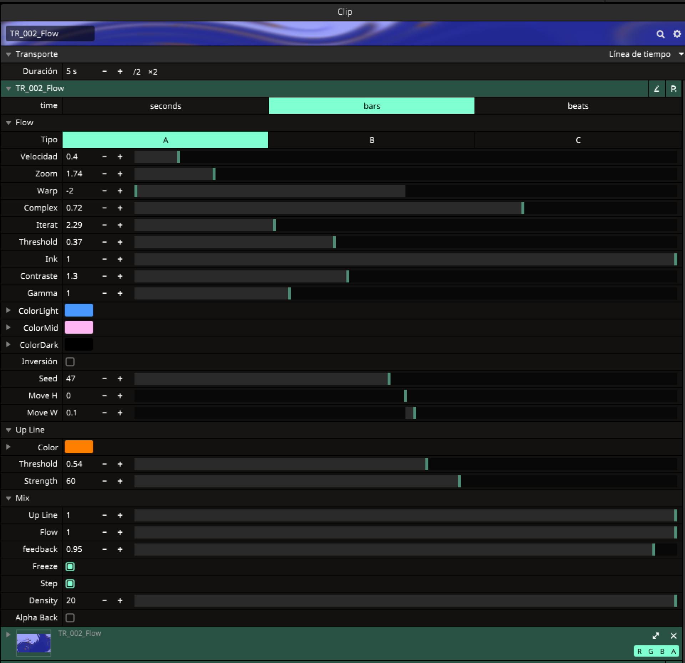Collapse the Up Line section

pos(9,430)
